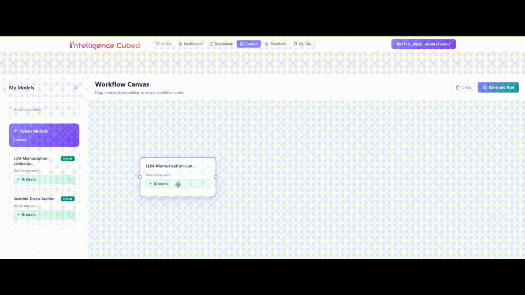Click the move handle icon on the canvas node
The width and height of the screenshot is (525, 295).
pos(178,185)
